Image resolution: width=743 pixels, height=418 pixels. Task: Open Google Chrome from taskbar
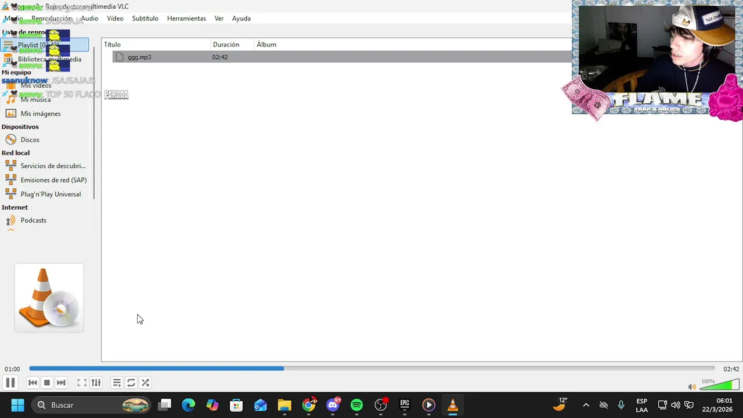tap(309, 405)
